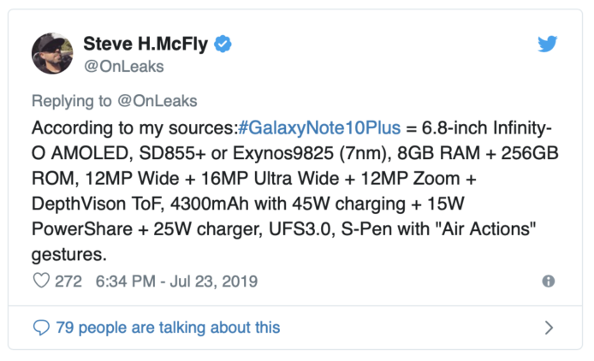Viewport: 594px width, 361px height.
Task: Click the @OnLeaks handle below the name
Action: click(123, 66)
